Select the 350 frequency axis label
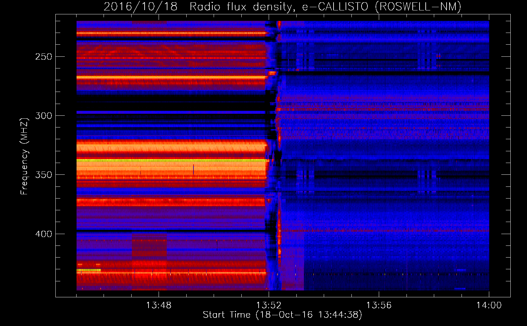527x326 pixels. pyautogui.click(x=44, y=175)
